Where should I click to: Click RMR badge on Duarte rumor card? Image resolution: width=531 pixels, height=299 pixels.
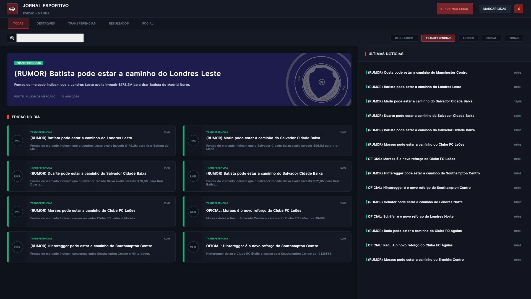[17, 176]
